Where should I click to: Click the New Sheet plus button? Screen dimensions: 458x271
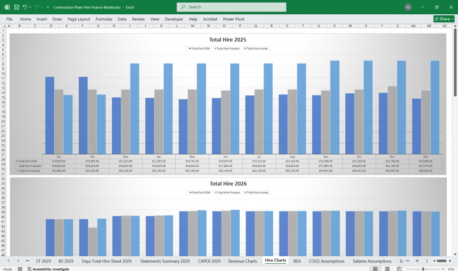[x=417, y=261]
